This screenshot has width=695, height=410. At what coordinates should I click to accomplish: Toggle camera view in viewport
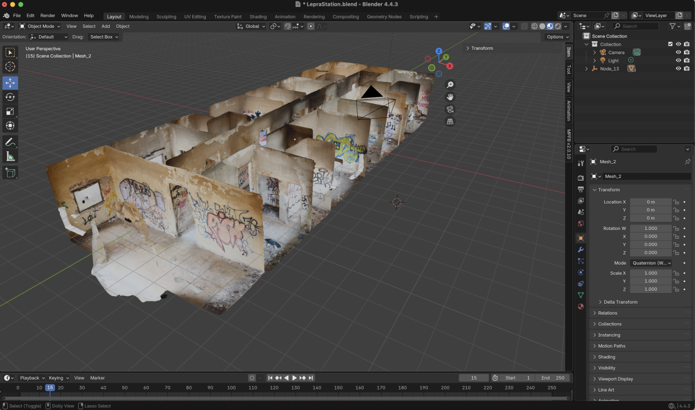point(450,109)
